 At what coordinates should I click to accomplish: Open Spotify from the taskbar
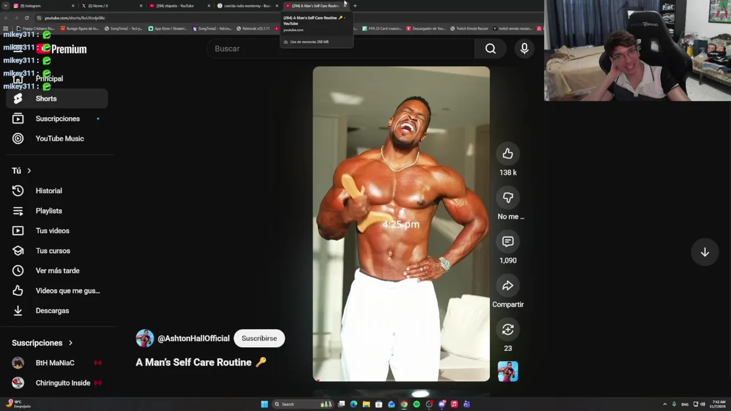(x=416, y=404)
